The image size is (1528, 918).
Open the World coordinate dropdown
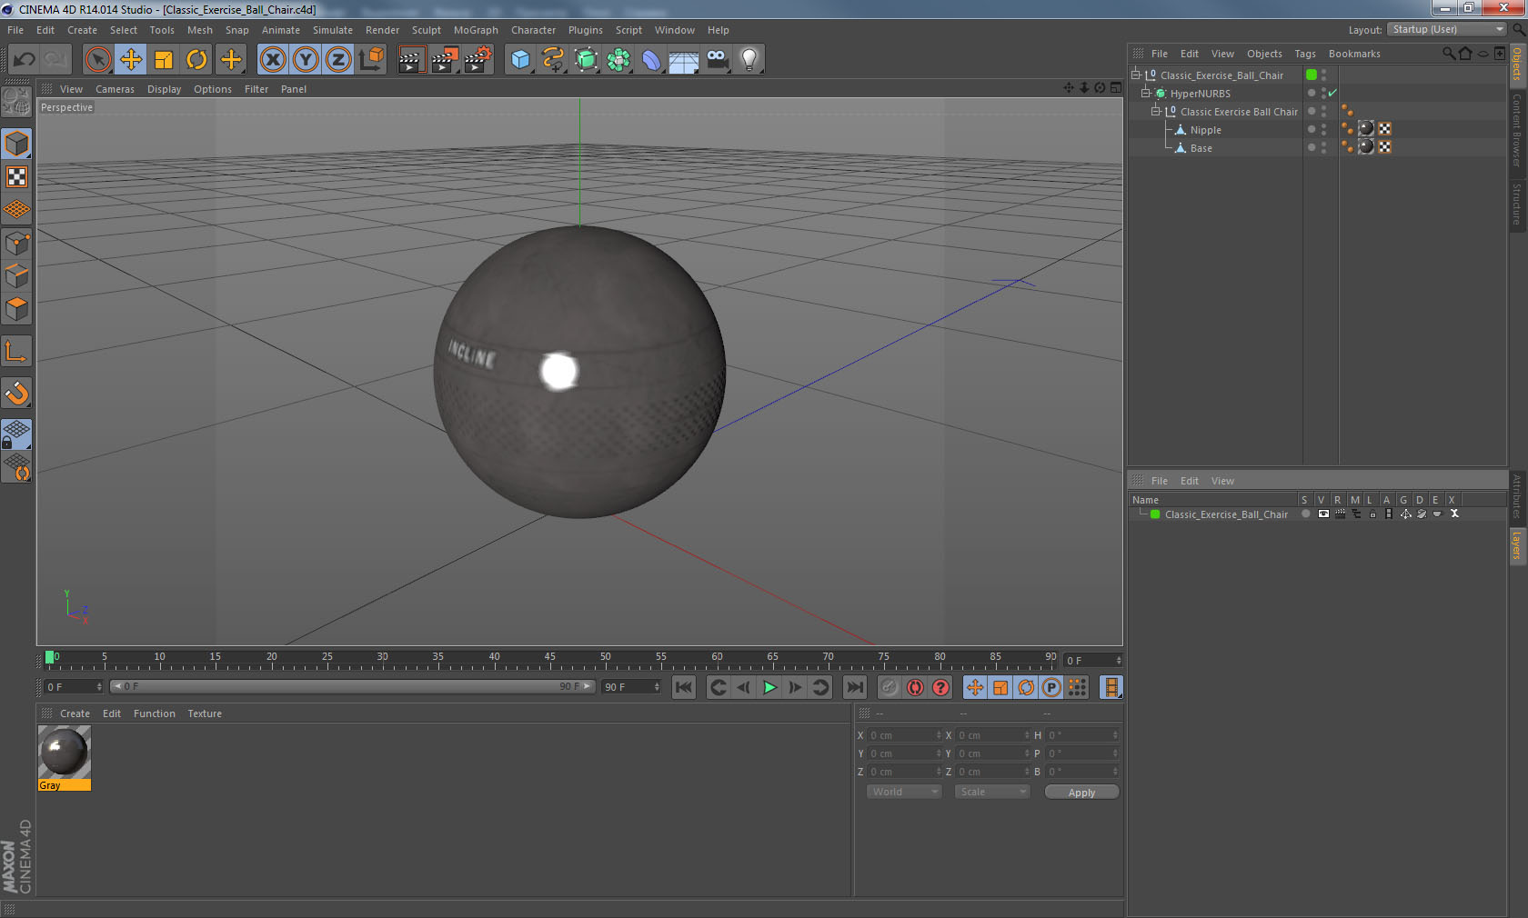point(903,792)
